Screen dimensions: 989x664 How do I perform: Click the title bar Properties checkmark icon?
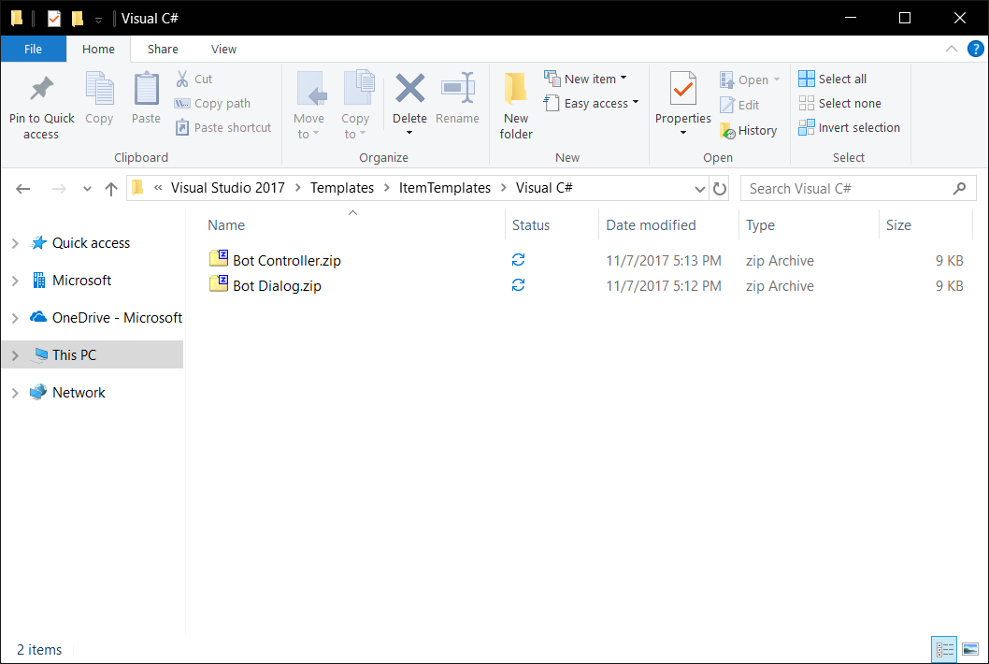click(54, 19)
